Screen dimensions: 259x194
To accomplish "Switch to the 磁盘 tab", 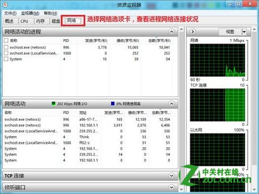I will pyautogui.click(x=55, y=21).
